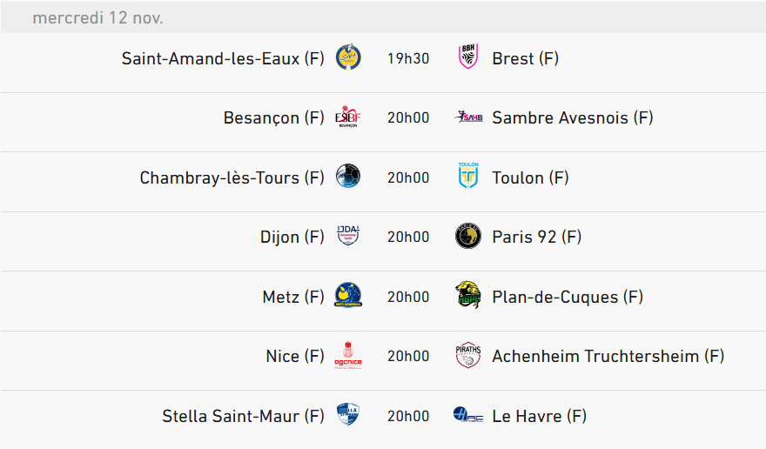Image resolution: width=766 pixels, height=449 pixels.
Task: Click the Toulon shield logo
Action: coord(468,176)
